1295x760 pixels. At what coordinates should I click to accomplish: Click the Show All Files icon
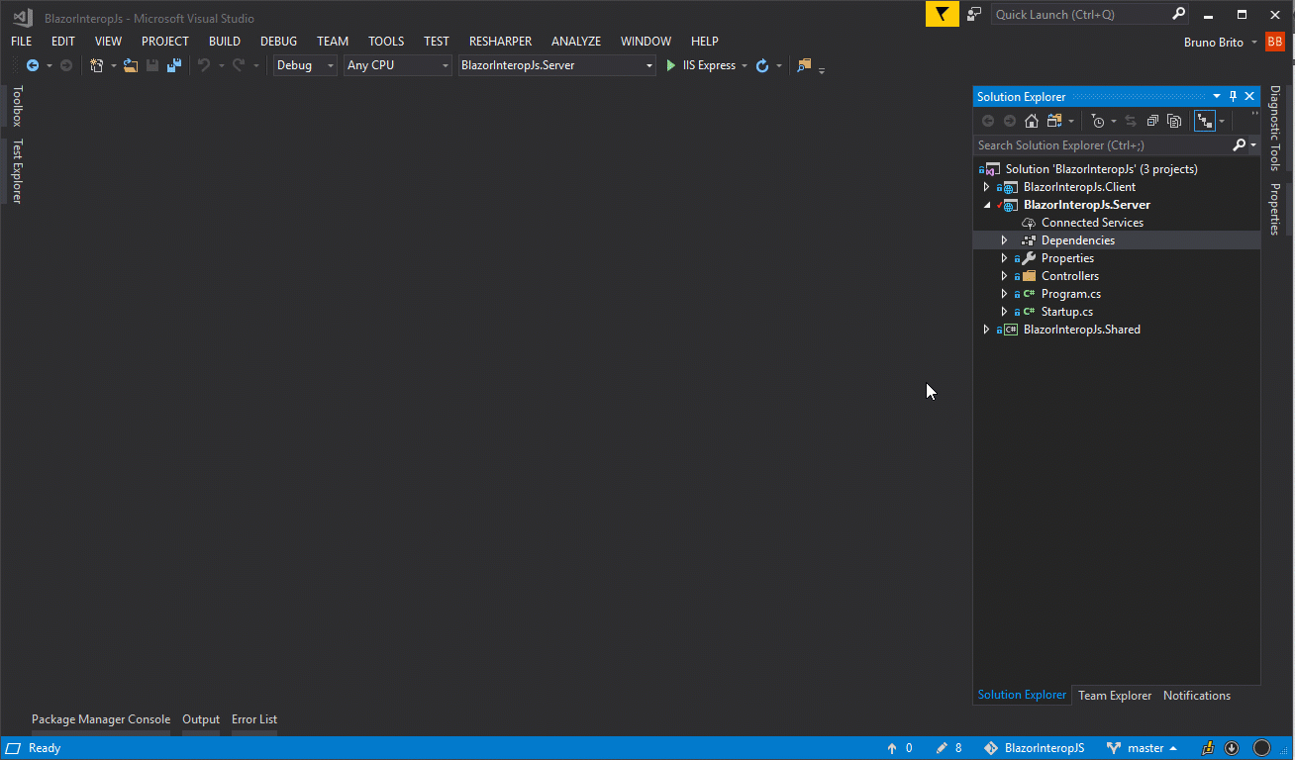1174,121
